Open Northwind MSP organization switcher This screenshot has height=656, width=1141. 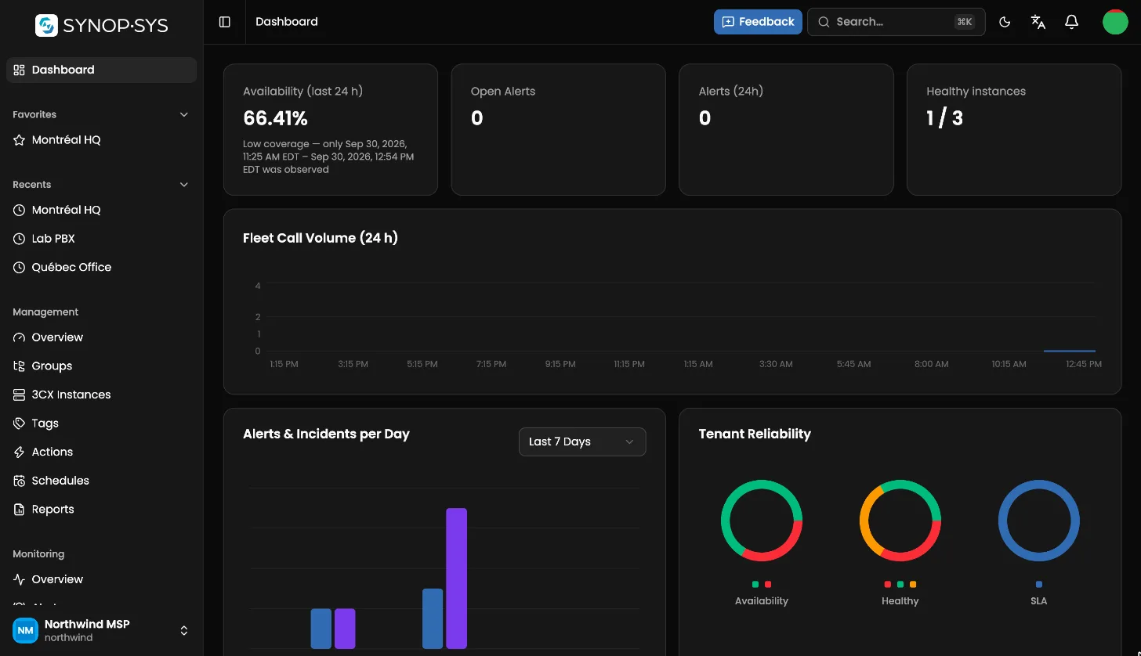point(101,630)
